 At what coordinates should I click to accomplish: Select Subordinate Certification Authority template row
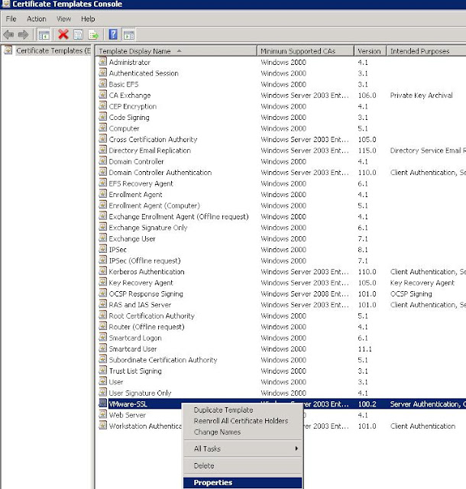pos(280,360)
